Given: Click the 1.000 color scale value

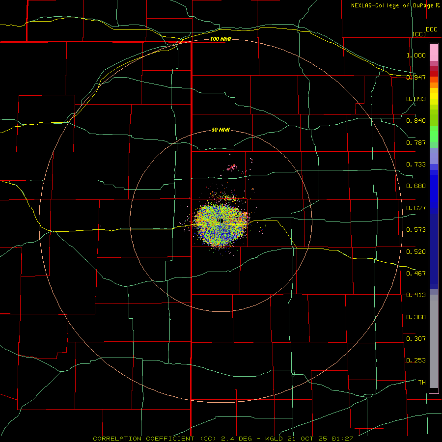Looking at the screenshot, I should click(x=416, y=55).
